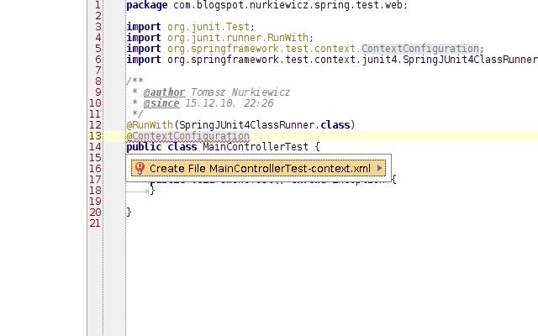The width and height of the screenshot is (538, 336).
Task: Click the Tomasz Nurkiewicz author name comment
Action: point(240,92)
